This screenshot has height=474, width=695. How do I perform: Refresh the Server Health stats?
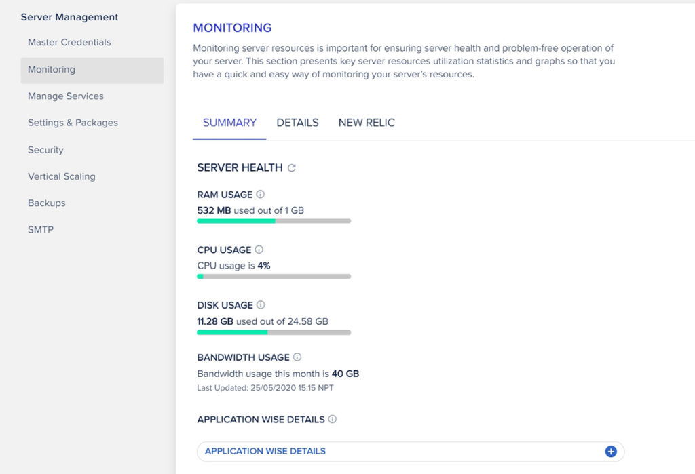pyautogui.click(x=292, y=168)
